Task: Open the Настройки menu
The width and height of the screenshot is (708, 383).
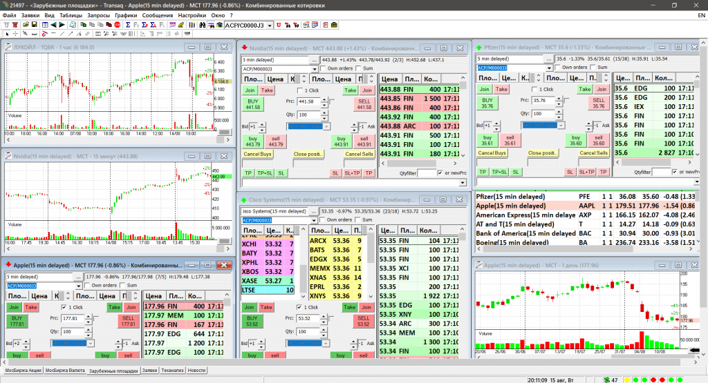Action: click(x=192, y=15)
